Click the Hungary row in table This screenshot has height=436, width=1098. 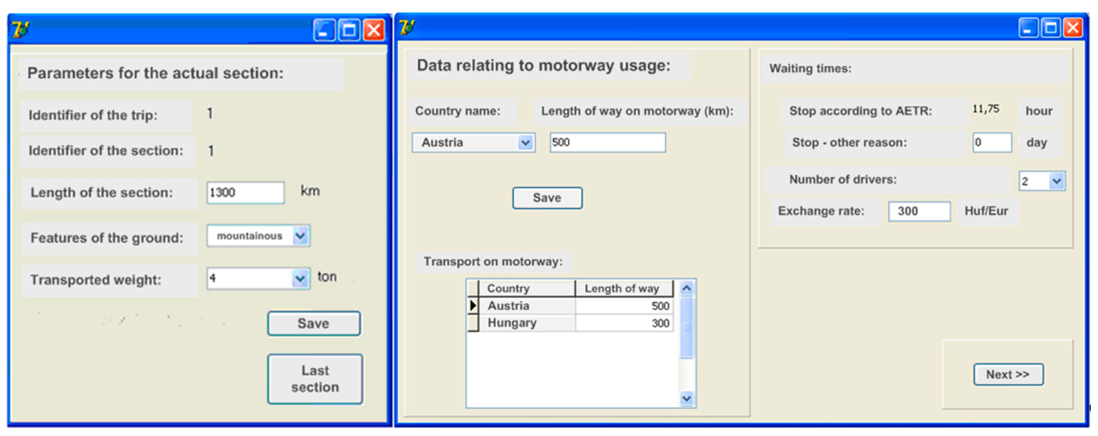[512, 323]
